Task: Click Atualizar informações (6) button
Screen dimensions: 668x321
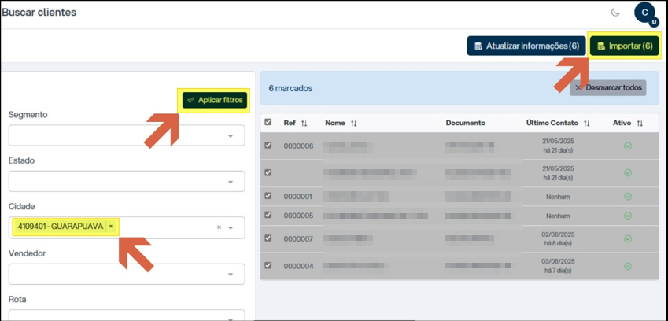Action: click(526, 46)
